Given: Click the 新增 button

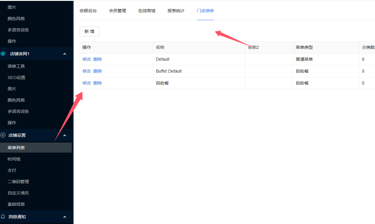Looking at the screenshot, I should [x=89, y=31].
